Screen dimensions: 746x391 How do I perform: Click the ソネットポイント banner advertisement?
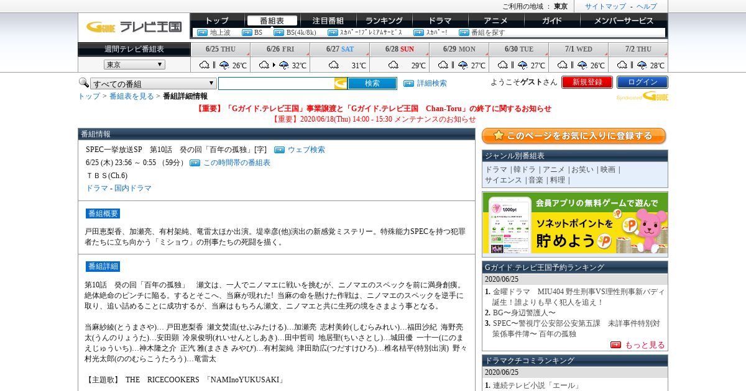click(x=575, y=223)
